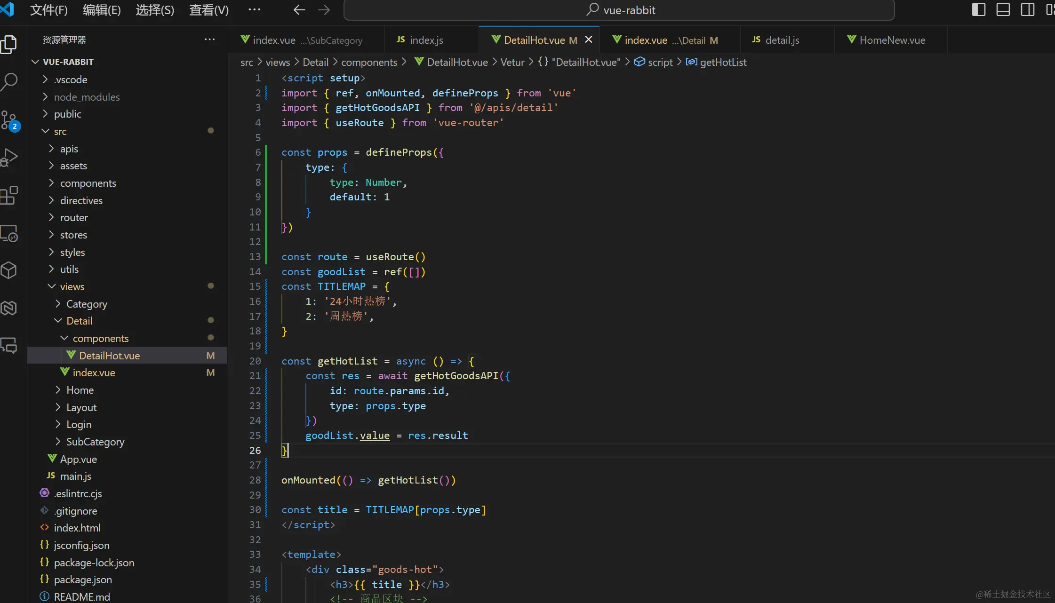This screenshot has width=1055, height=603.
Task: Close the DetailHot.vue tab
Action: point(588,40)
